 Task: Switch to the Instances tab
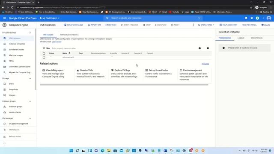48,35
